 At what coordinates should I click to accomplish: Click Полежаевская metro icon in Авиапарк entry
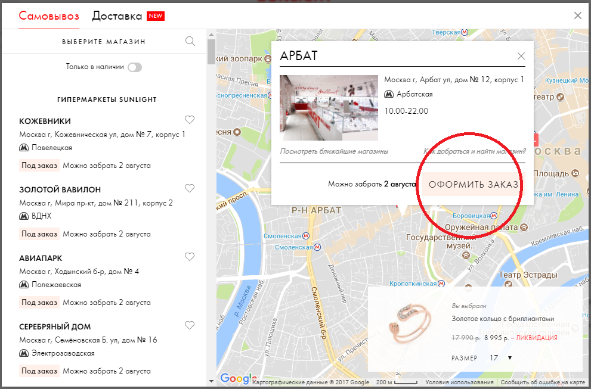[24, 285]
